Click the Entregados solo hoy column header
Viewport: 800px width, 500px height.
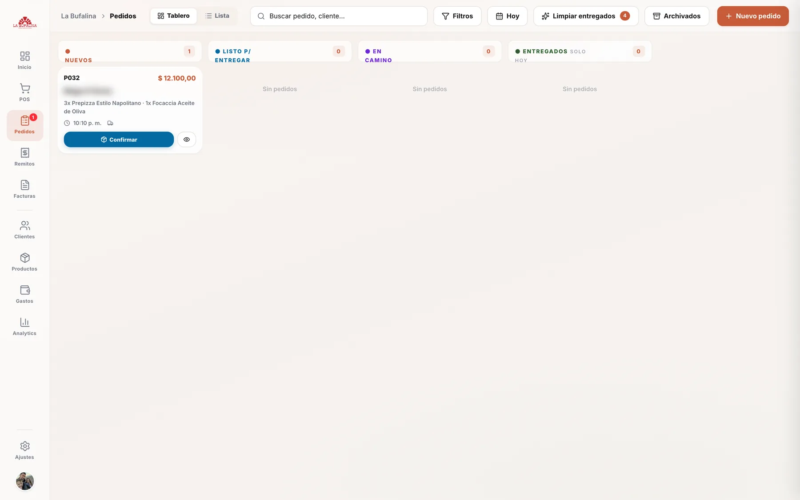[580, 52]
